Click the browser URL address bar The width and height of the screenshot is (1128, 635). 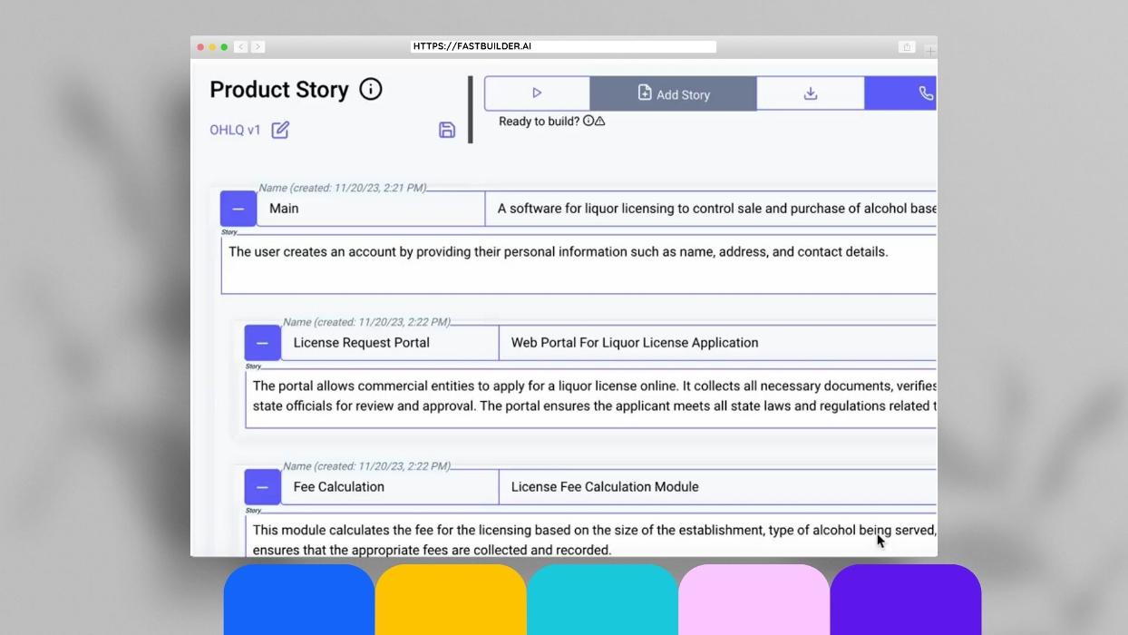[562, 46]
